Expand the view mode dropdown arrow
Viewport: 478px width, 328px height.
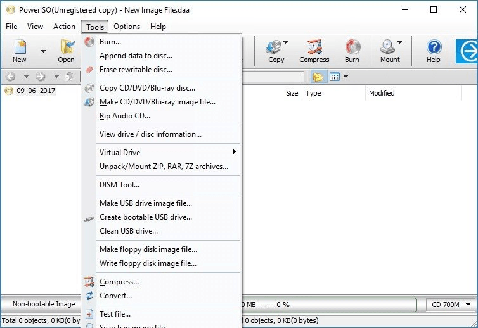[346, 77]
